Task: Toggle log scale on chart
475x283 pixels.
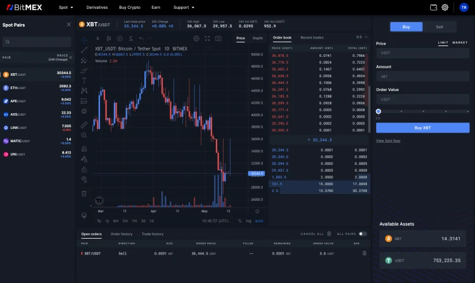Action: (x=248, y=221)
